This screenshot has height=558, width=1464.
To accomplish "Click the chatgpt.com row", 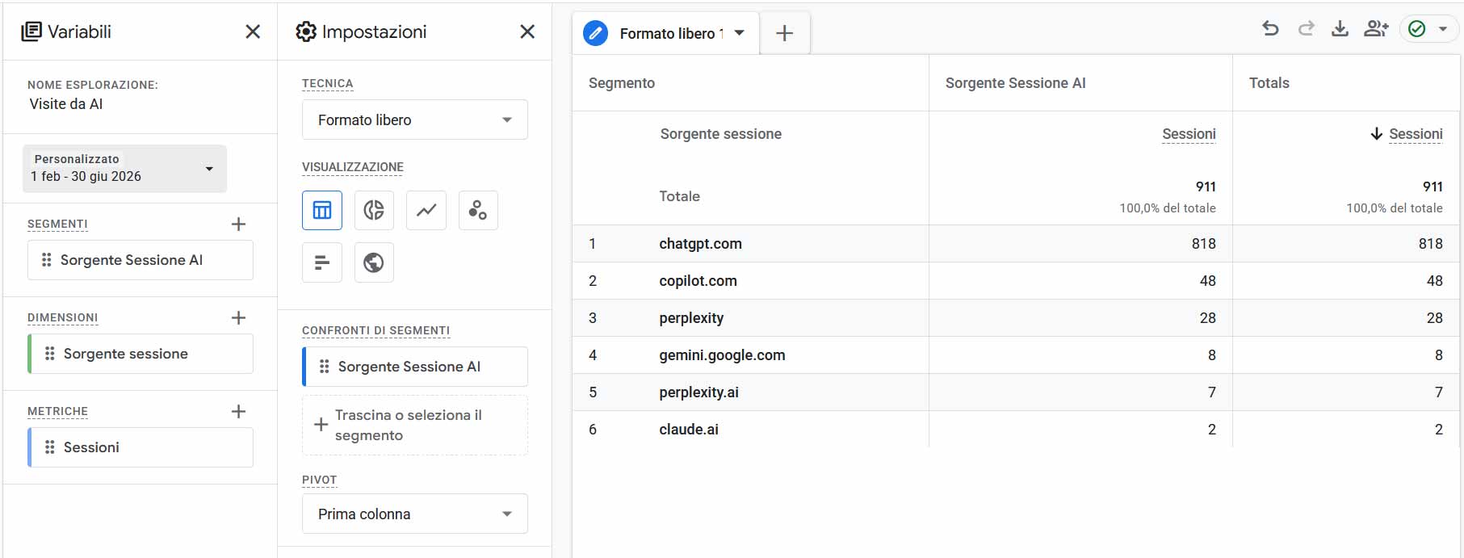I will [1016, 244].
